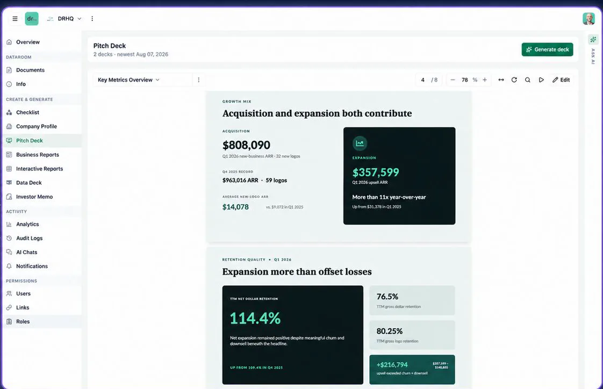This screenshot has width=603, height=389.
Task: Start presentation with the play icon
Action: pyautogui.click(x=541, y=80)
